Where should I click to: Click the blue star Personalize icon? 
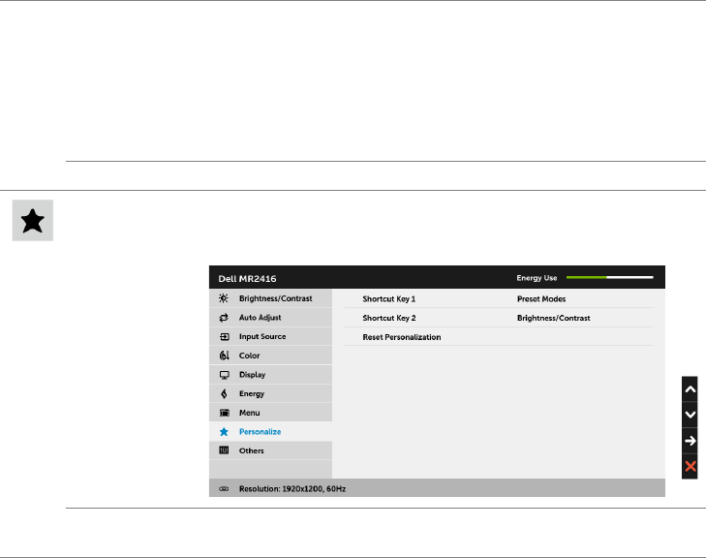[224, 431]
